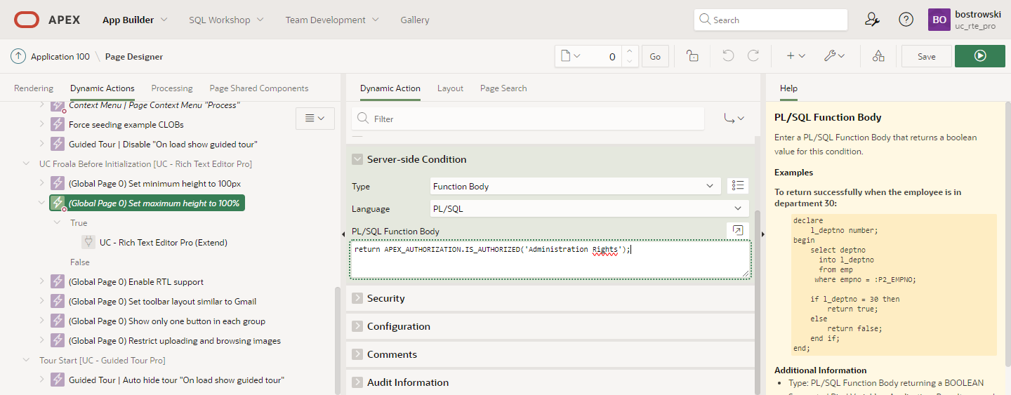1011x395 pixels.
Task: Click the property Filter field
Action: 528,119
